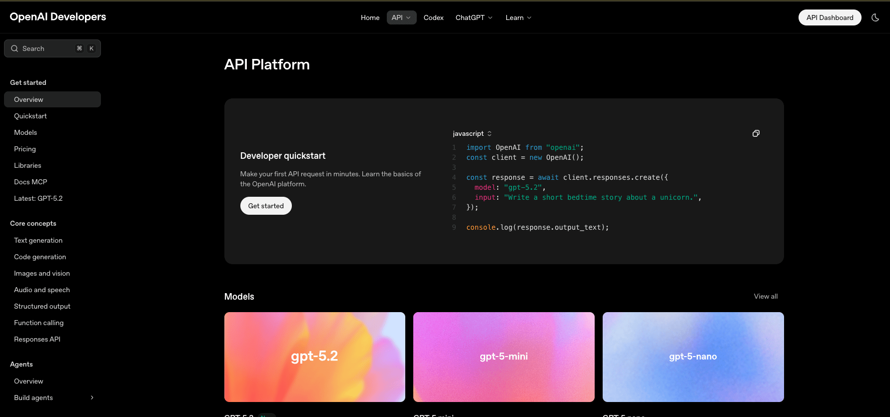Click the search magnifier icon
This screenshot has width=890, height=417.
(x=14, y=48)
